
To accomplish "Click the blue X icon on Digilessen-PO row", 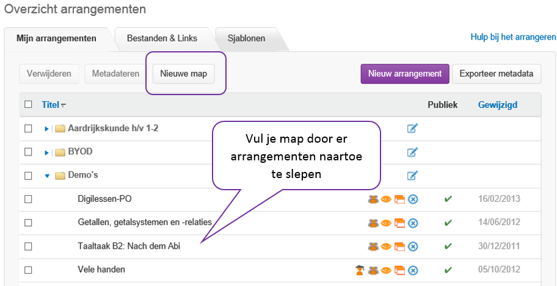I will 413,199.
